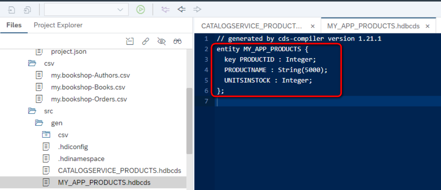
Task: Click the last edit location icon
Action: click(x=165, y=9)
